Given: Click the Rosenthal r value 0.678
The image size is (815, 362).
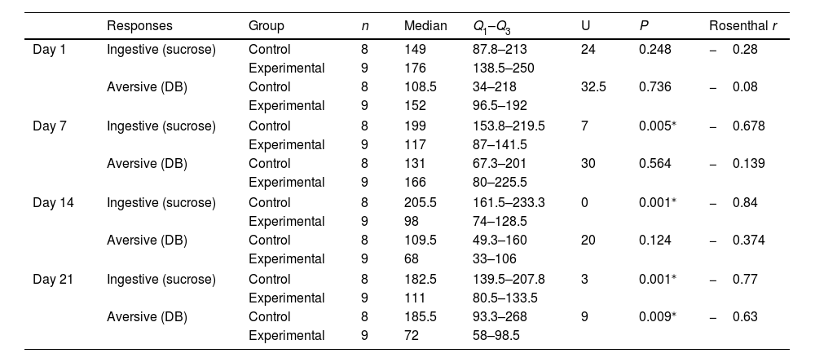Looking at the screenshot, I should [748, 126].
